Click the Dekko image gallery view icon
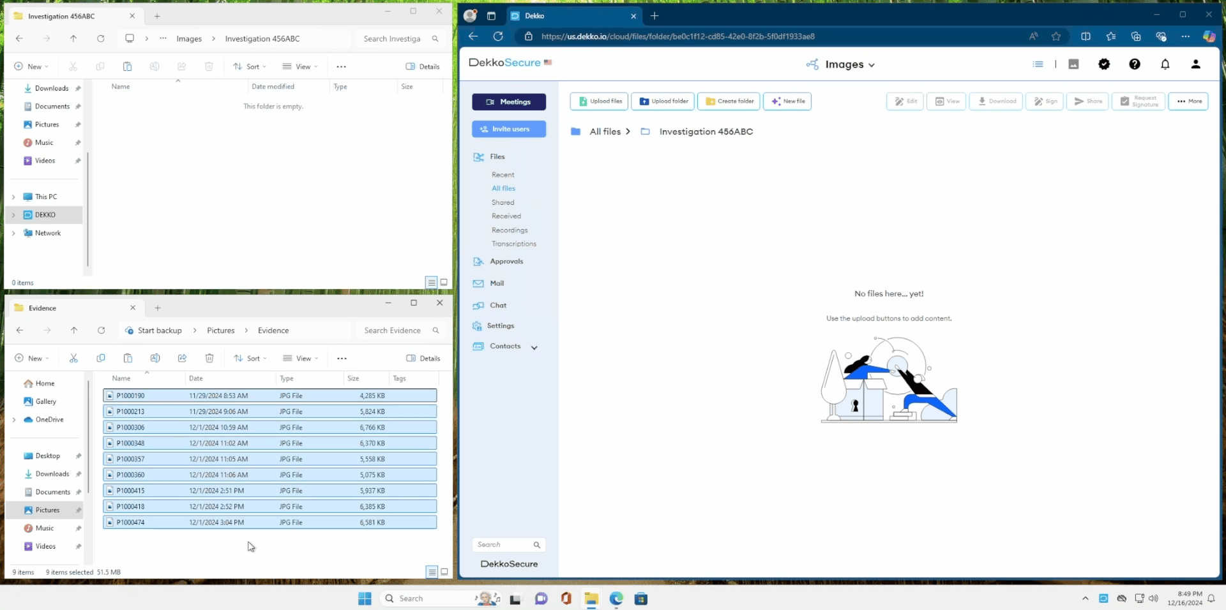1226x610 pixels. [1073, 64]
